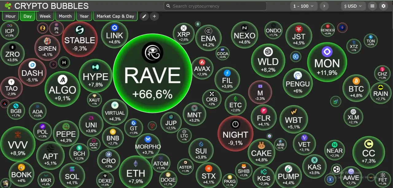The width and height of the screenshot is (393, 188).
Task: Click the DOGE +1,7% bubble
Action: click(x=168, y=179)
